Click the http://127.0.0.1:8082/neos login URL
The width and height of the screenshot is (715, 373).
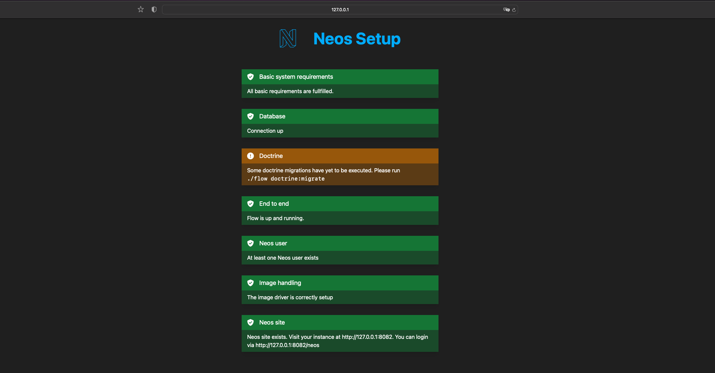(287, 345)
